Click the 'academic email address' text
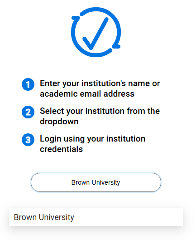 point(87,93)
